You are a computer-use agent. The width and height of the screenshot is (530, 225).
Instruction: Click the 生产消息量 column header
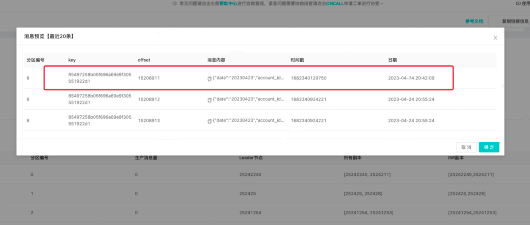click(146, 158)
